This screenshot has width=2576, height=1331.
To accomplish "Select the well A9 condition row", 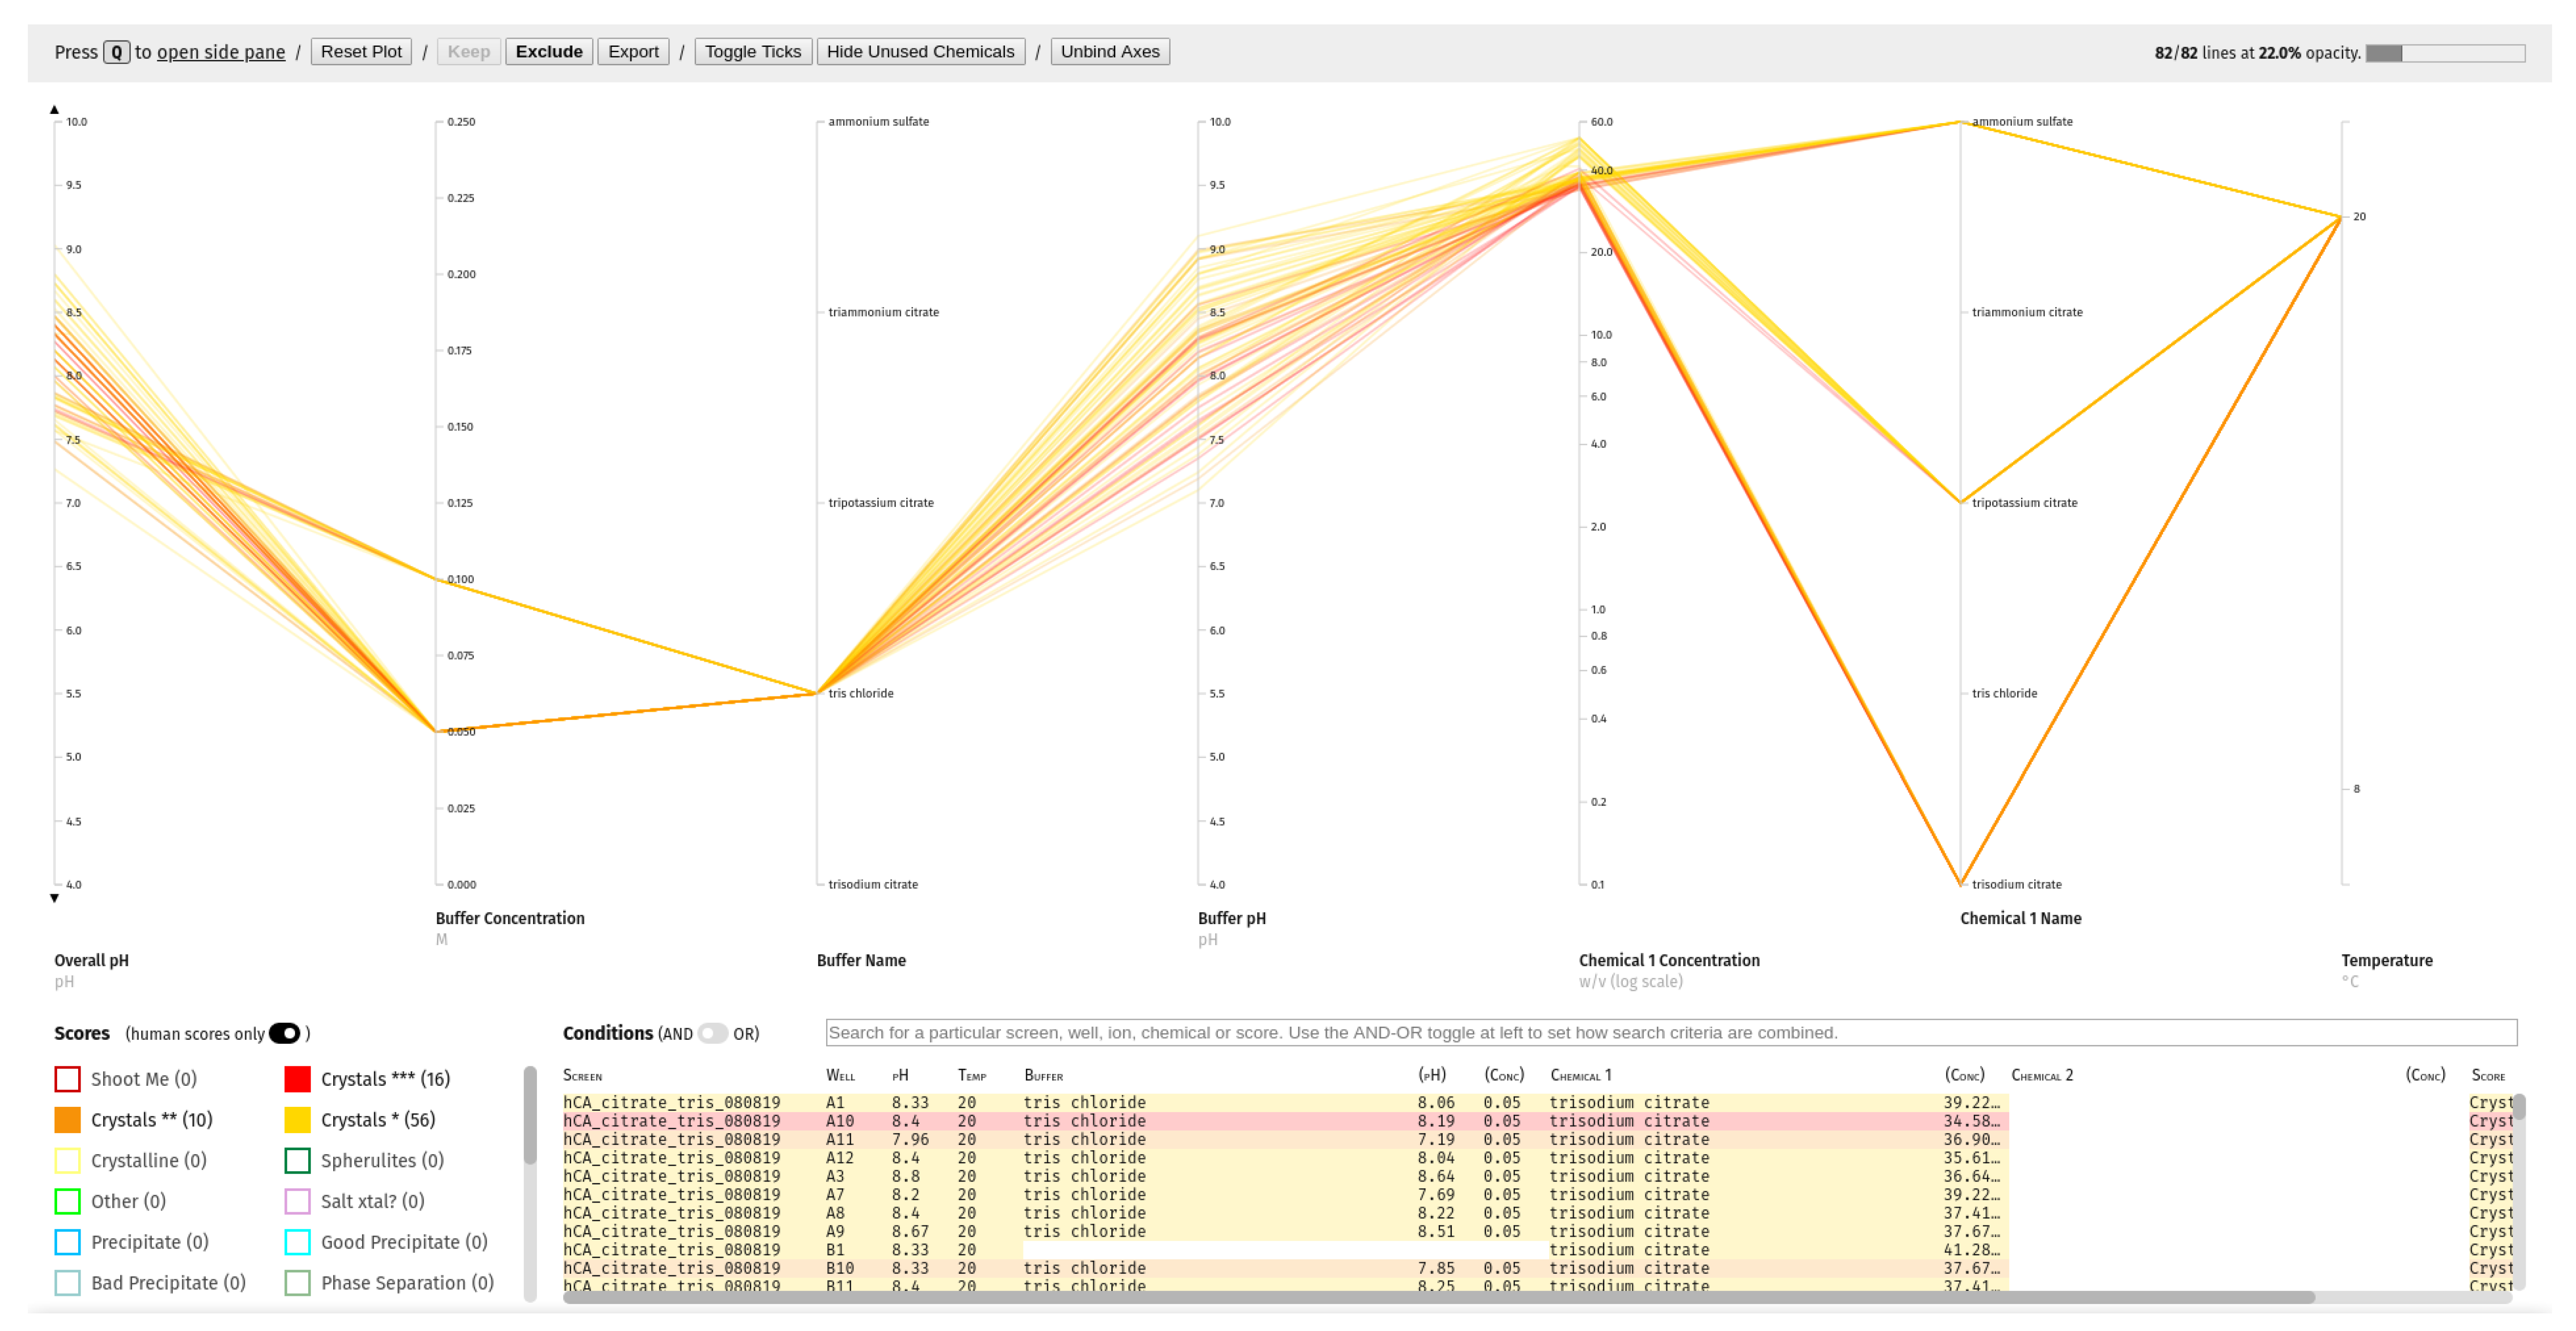I will [x=1537, y=1232].
